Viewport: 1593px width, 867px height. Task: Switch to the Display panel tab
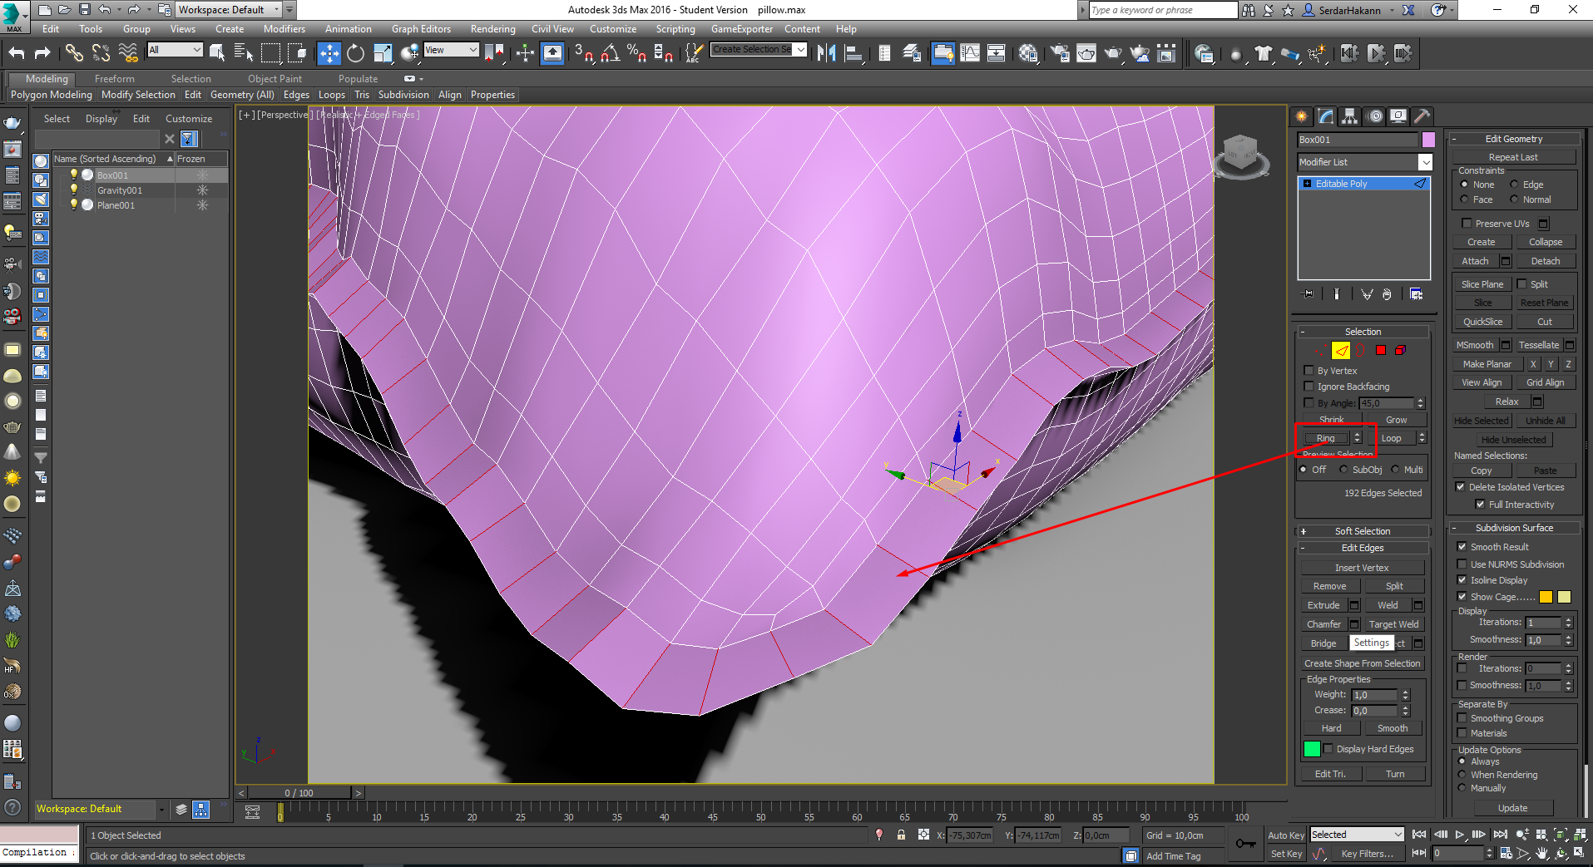tap(1399, 116)
